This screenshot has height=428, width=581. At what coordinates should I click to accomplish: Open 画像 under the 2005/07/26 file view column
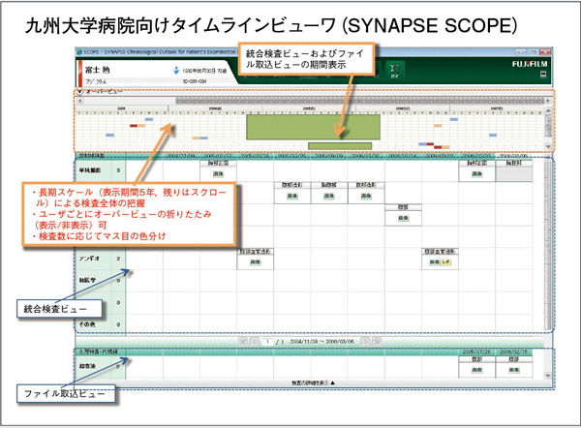point(476,370)
